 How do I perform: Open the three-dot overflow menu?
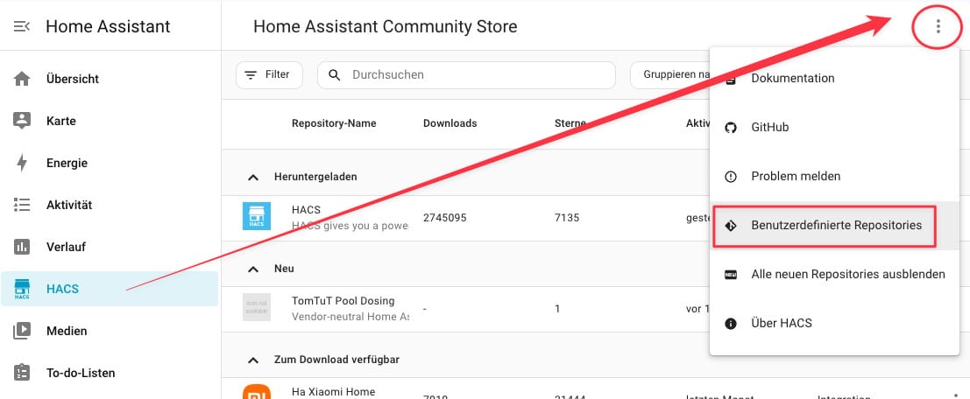(938, 26)
